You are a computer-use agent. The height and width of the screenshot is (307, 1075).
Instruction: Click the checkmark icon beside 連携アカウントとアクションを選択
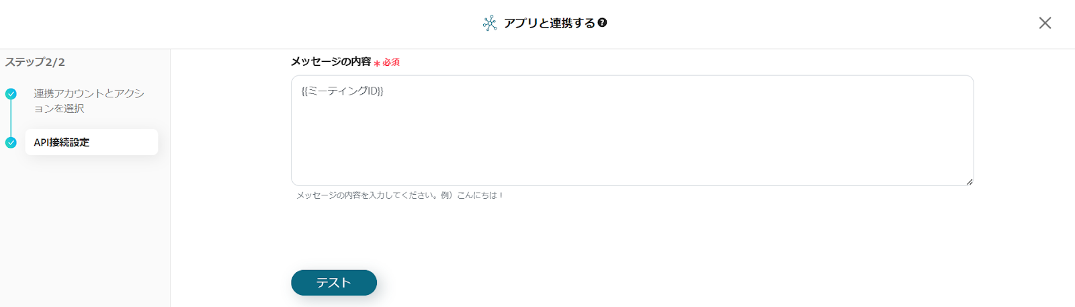tap(11, 94)
